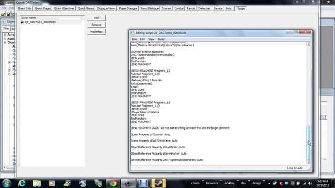Go to the Dialogue Views tab
The image size is (335, 188).
click(x=106, y=8)
